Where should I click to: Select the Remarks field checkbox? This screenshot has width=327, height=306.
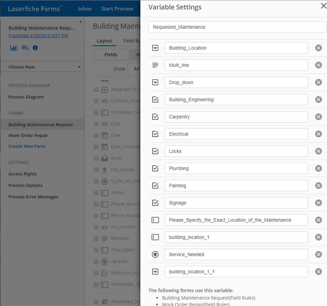pyautogui.click(x=96, y=239)
